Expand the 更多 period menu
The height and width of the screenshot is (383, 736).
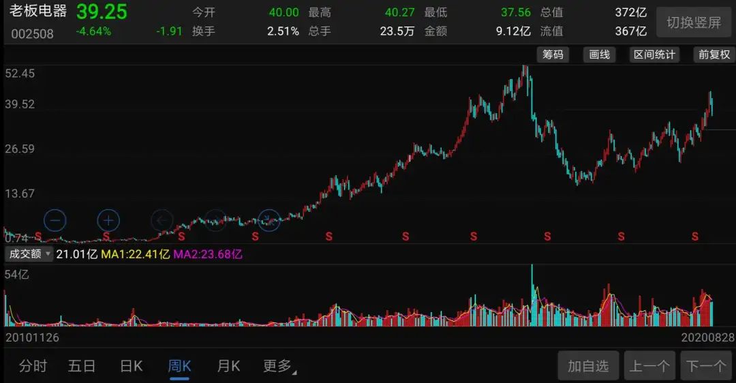pos(279,366)
